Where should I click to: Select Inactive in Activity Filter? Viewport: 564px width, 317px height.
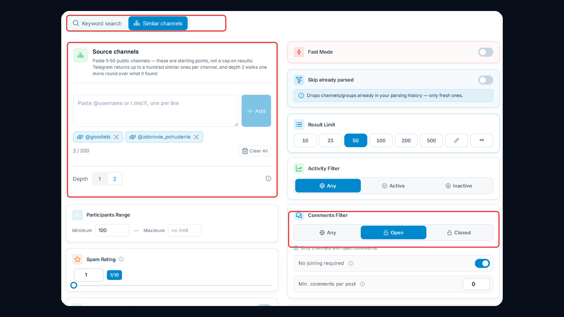click(x=459, y=186)
